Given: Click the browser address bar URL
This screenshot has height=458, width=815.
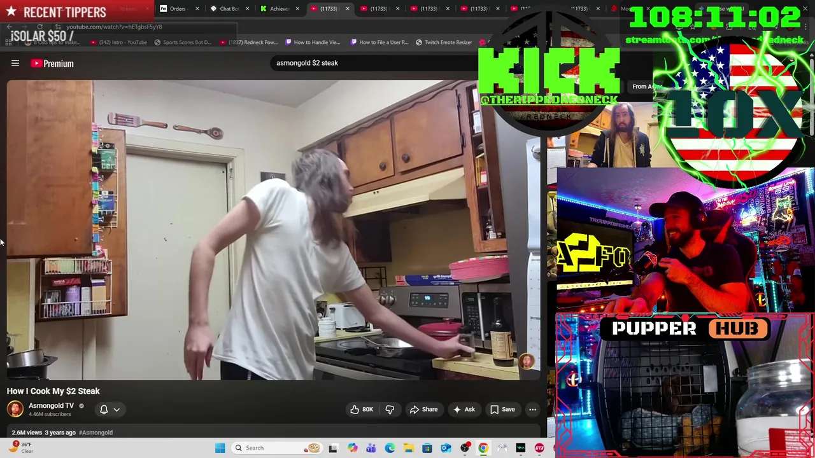Looking at the screenshot, I should pyautogui.click(x=115, y=27).
